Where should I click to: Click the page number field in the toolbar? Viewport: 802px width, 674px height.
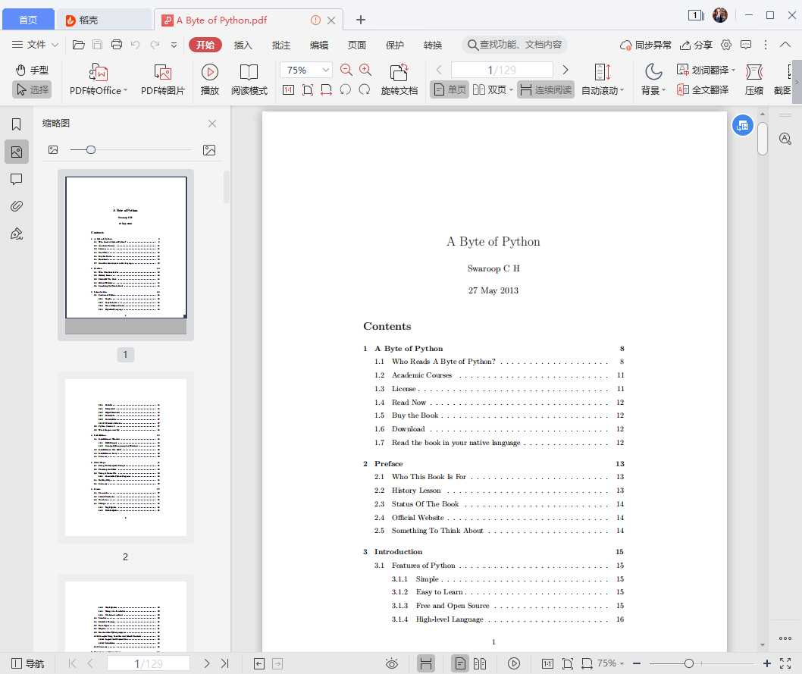pyautogui.click(x=502, y=70)
